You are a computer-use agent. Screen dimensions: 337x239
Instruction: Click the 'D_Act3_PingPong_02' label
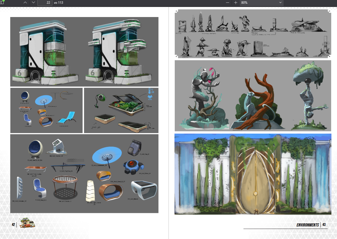66,171
